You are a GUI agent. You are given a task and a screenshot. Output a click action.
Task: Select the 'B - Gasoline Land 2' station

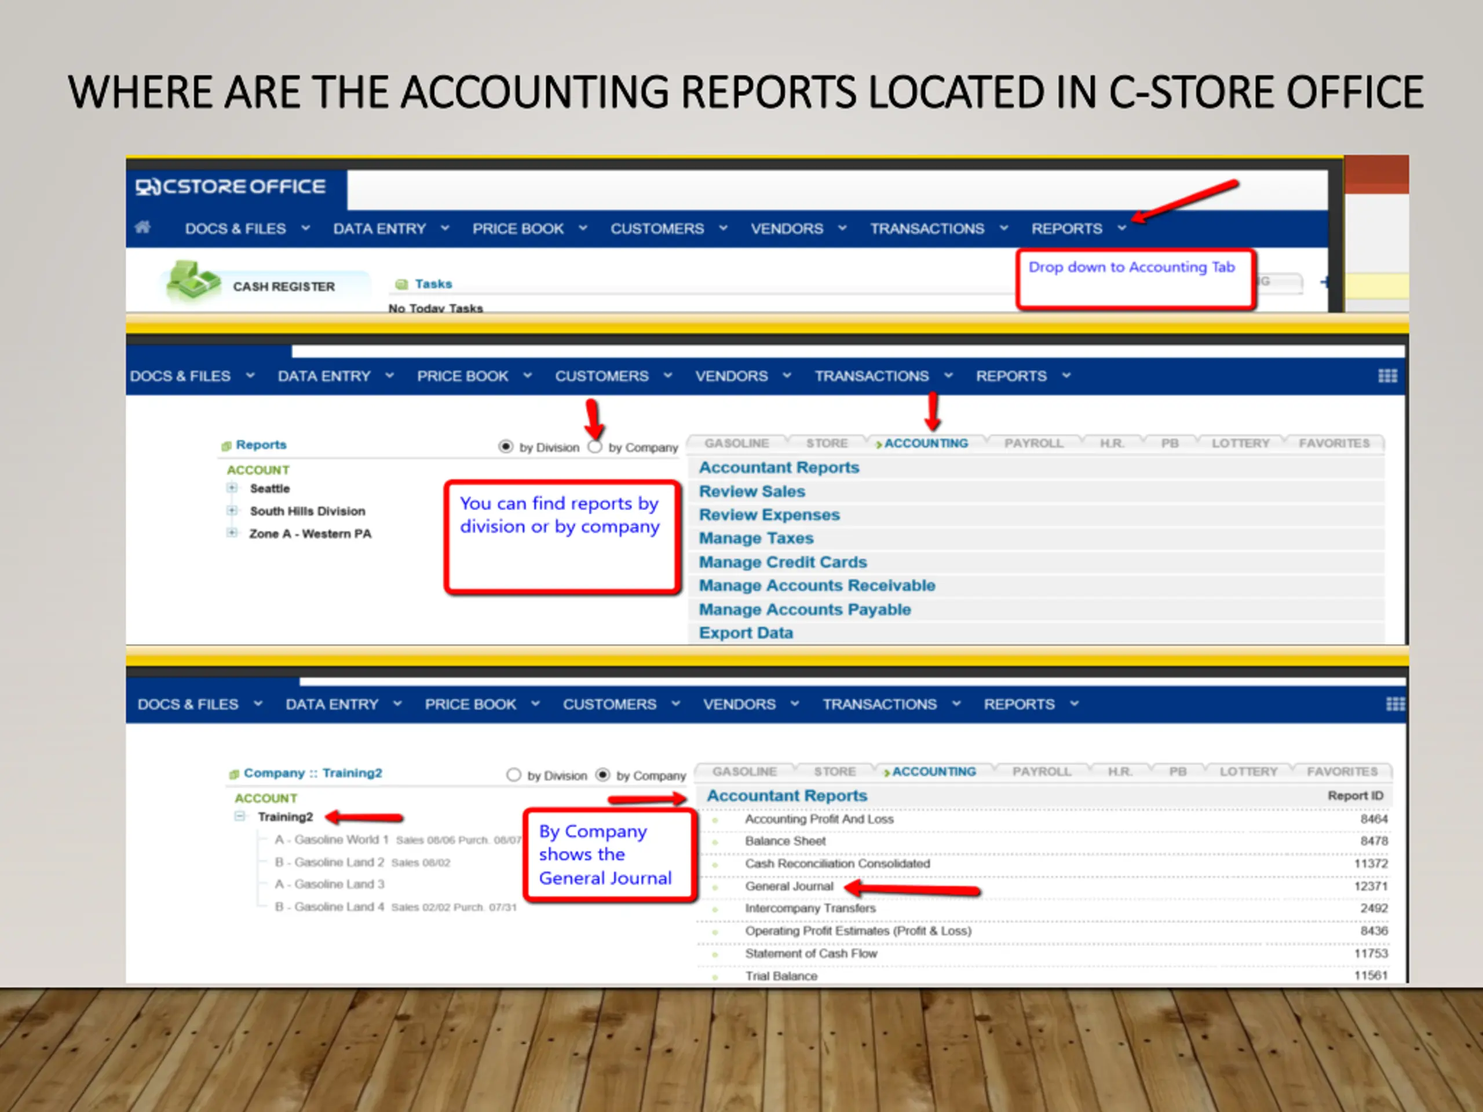tap(329, 862)
